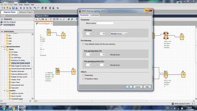Collapse the Instructions section chevron
Viewport: 197px width, 111px height.
point(2,31)
